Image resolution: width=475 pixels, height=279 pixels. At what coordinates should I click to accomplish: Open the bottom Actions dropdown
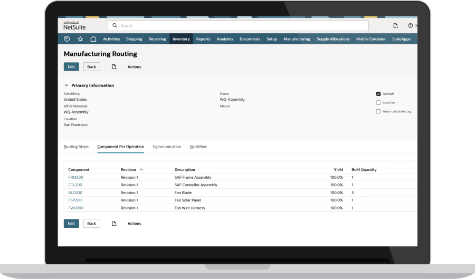coord(134,223)
